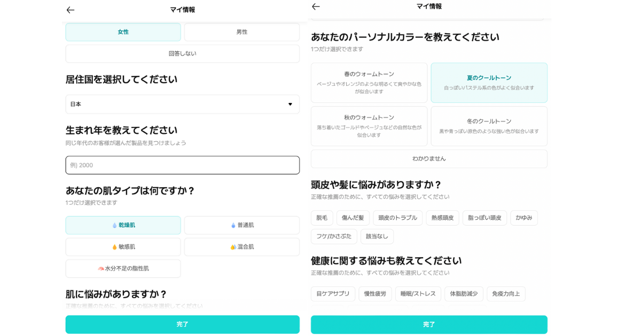Screen dimensions: 641x336
Task: Select the 乾燥肌 skin type option
Action: coord(123,225)
